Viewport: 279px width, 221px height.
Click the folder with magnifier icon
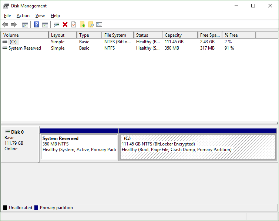tap(91, 25)
